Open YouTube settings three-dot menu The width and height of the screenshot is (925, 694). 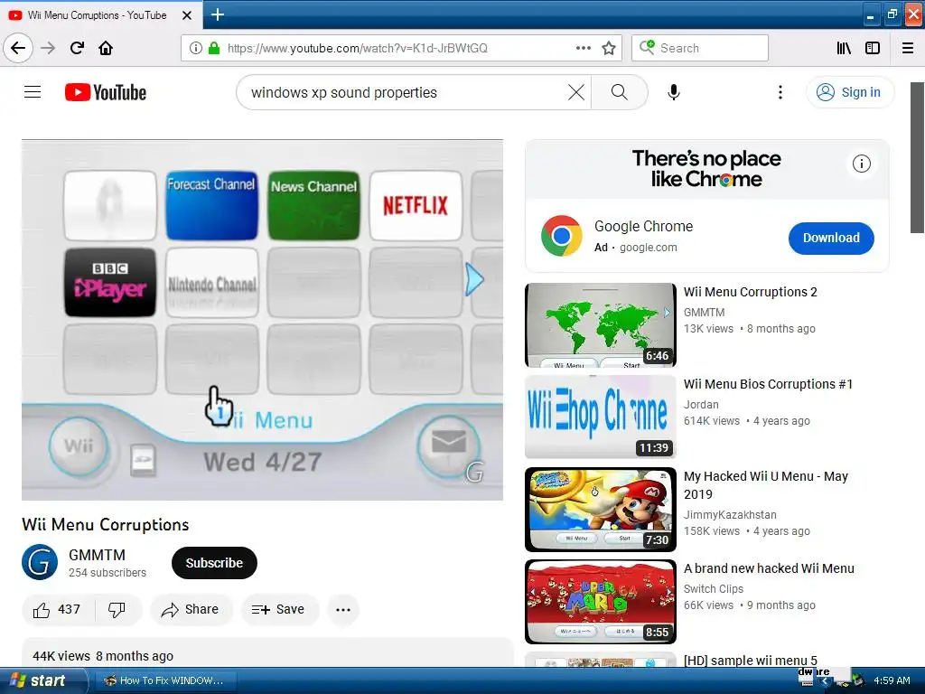click(x=780, y=92)
